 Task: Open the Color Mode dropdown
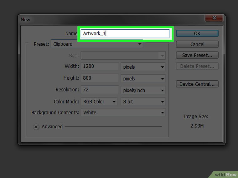point(99,102)
